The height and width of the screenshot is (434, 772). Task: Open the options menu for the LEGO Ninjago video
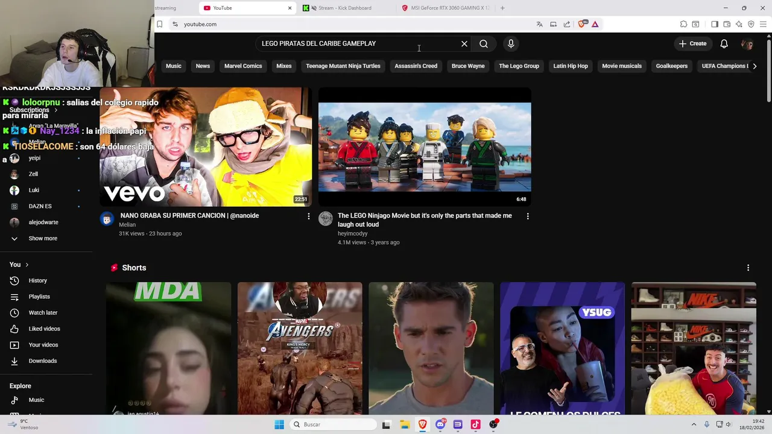pos(528,216)
